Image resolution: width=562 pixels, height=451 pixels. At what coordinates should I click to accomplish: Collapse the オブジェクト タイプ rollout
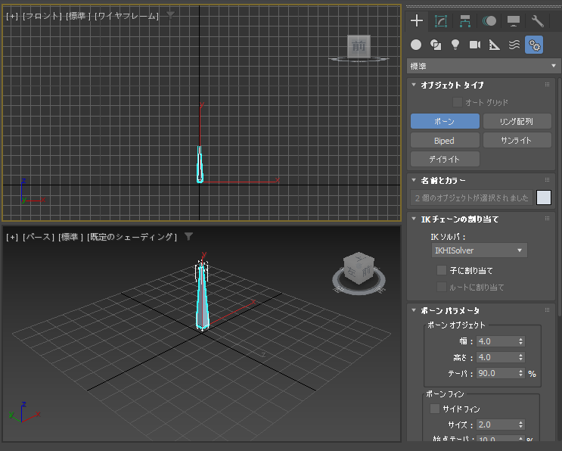pyautogui.click(x=414, y=85)
